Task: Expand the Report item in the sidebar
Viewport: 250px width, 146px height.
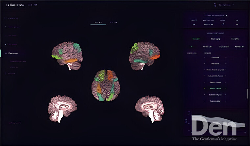Action: [x=6, y=74]
